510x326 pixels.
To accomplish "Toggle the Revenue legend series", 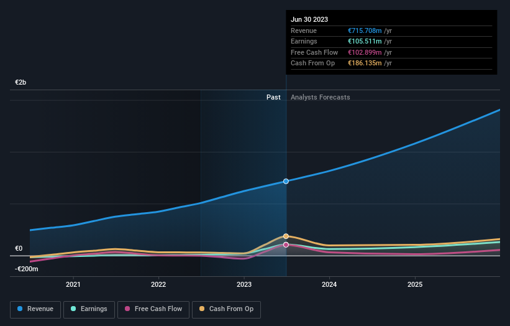I will 35,309.
